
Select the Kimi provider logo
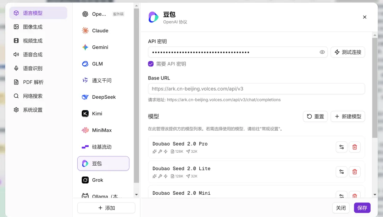pyautogui.click(x=85, y=114)
